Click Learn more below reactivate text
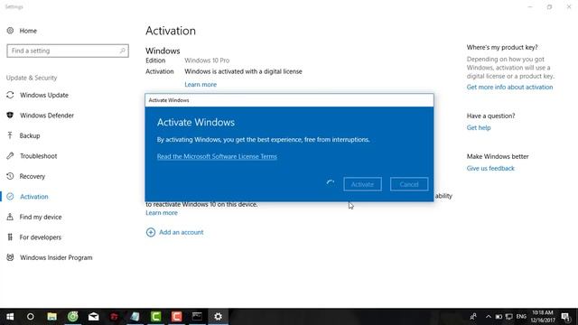578x325 pixels. point(162,213)
